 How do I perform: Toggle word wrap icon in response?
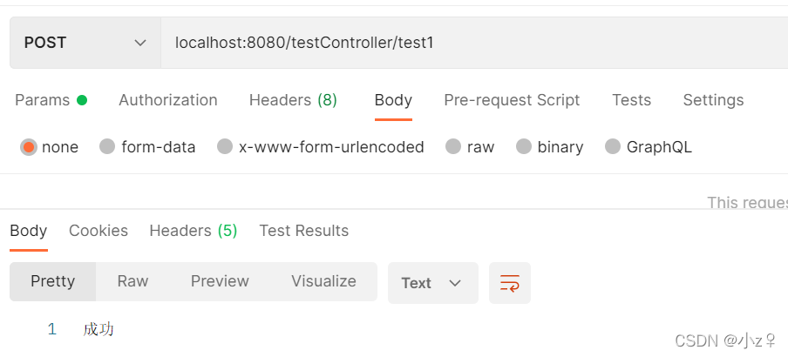pyautogui.click(x=510, y=283)
